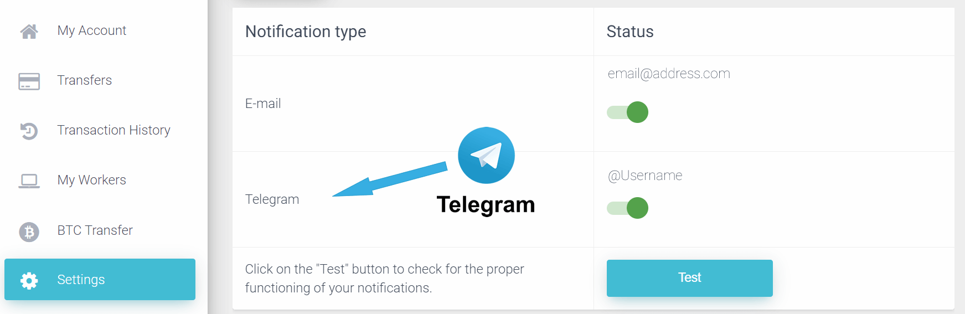
Task: Click the Transfers credit card icon
Action: point(29,81)
